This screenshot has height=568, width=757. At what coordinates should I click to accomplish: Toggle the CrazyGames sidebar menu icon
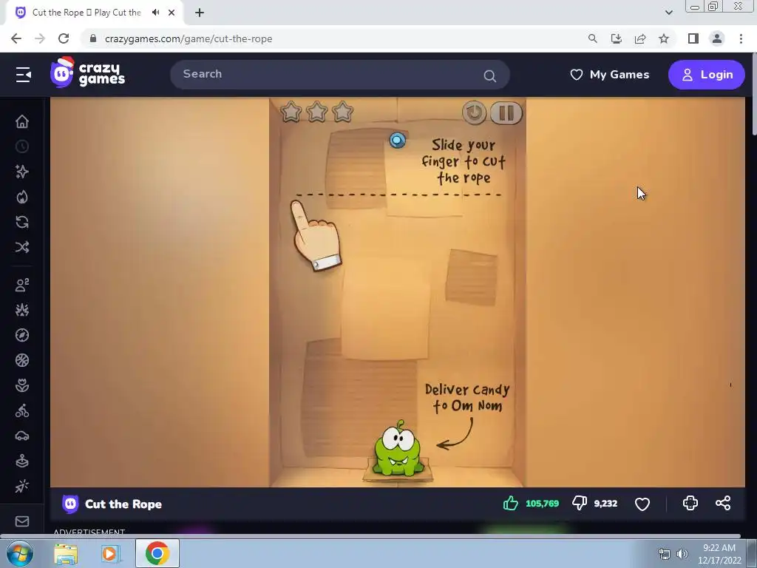point(23,75)
